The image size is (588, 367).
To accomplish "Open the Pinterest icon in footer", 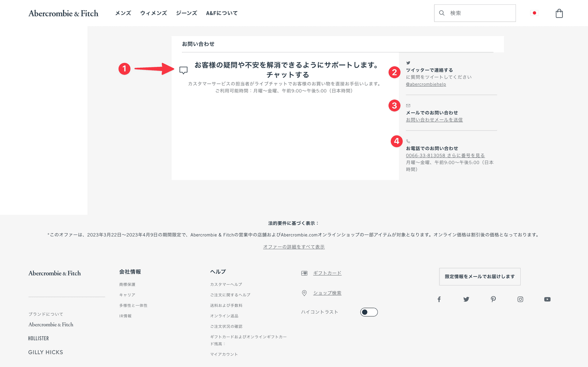I will [x=493, y=299].
